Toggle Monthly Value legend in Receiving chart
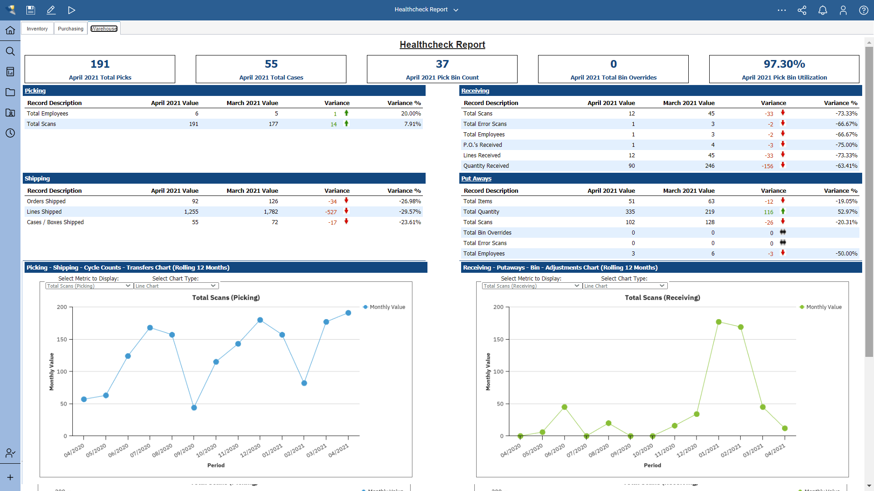The width and height of the screenshot is (874, 491). coord(820,307)
